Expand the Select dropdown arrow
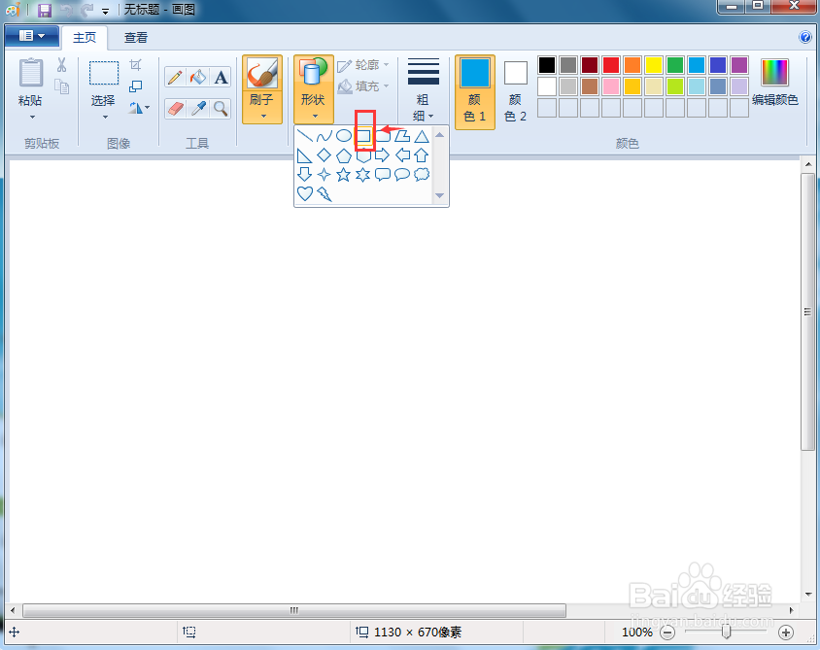This screenshot has height=650, width=820. pyautogui.click(x=105, y=118)
